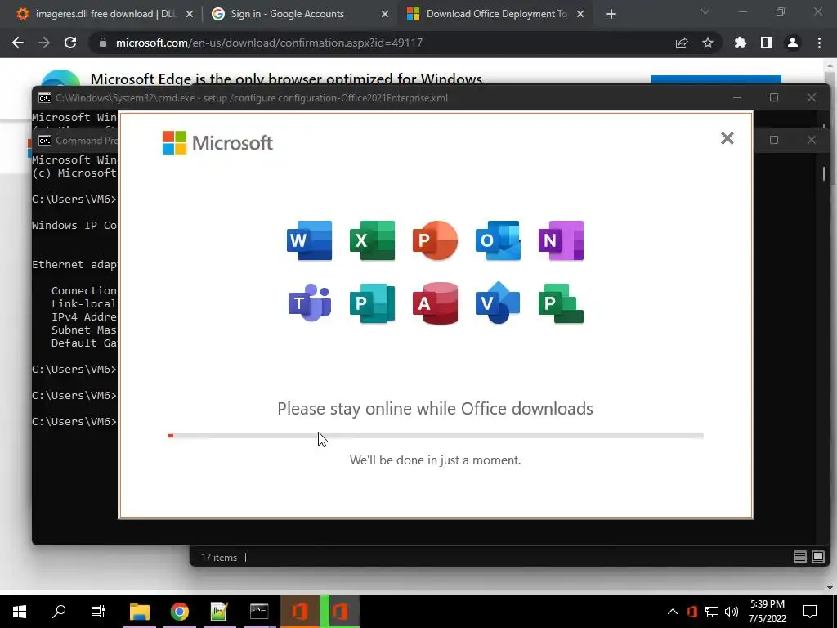
Task: Open Chrome three-dot menu
Action: [819, 43]
